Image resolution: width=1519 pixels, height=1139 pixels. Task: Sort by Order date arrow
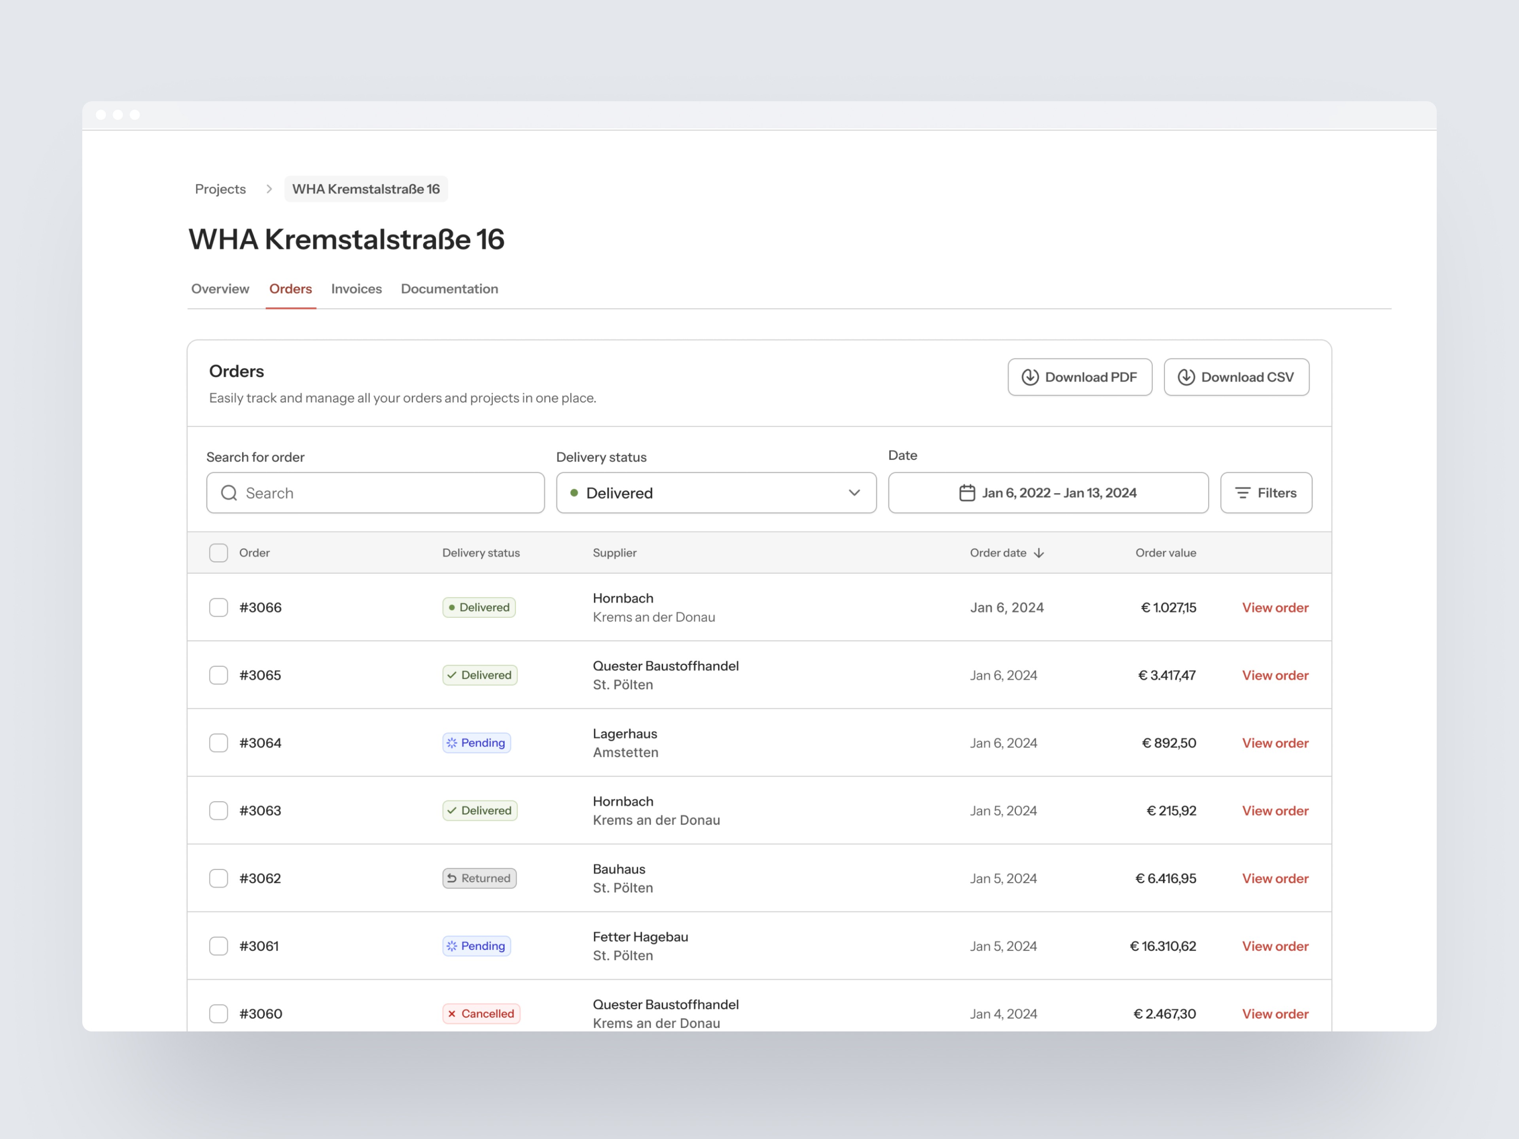coord(1039,552)
